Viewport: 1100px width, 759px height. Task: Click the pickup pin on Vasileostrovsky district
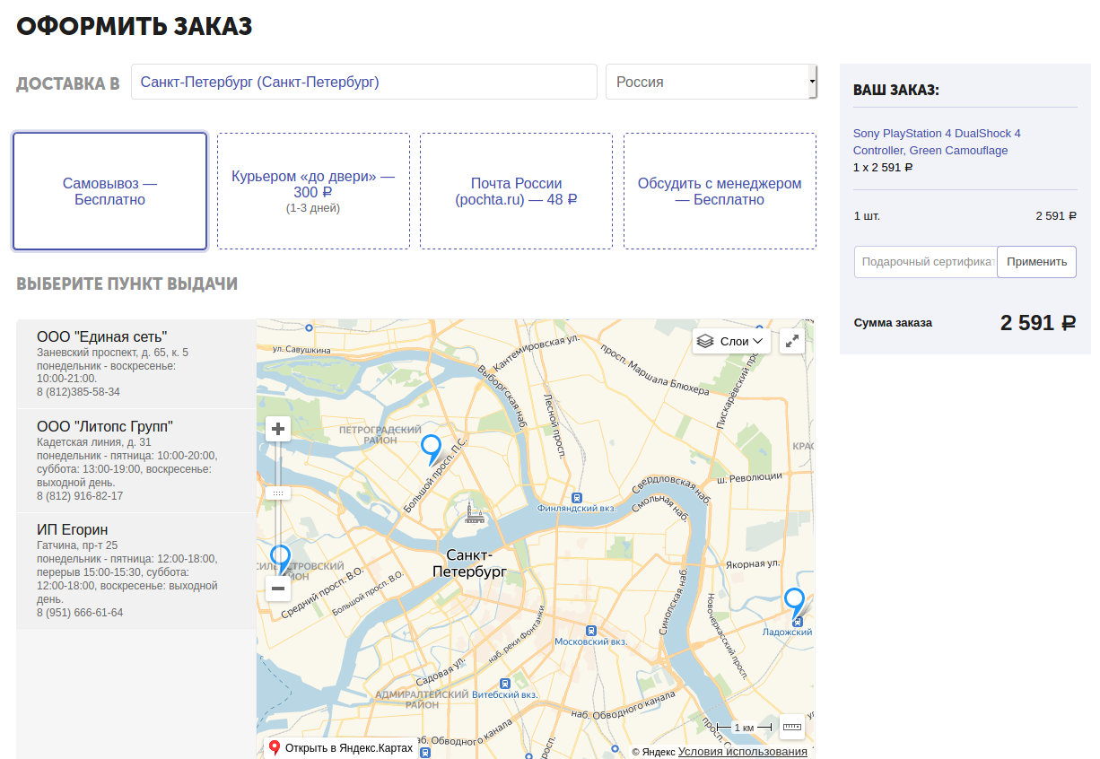point(280,559)
